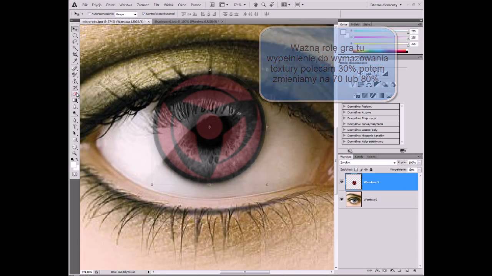Delete the selected layer
492x276 pixels.
coord(414,271)
